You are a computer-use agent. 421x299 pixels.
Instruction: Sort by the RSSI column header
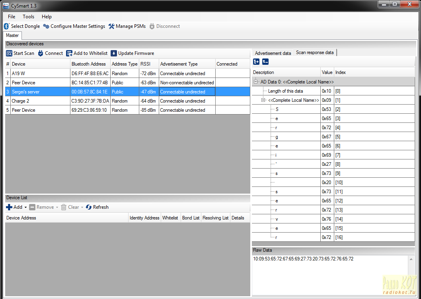pos(149,64)
